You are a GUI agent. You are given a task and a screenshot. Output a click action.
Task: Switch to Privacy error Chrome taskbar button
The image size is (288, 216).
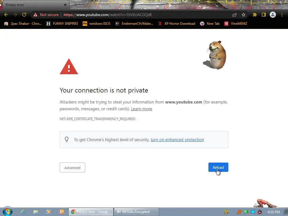tap(91, 212)
